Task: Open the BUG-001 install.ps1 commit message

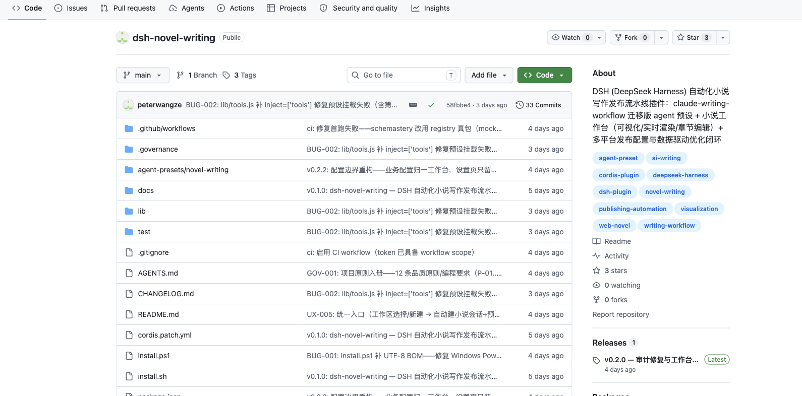Action: (404, 356)
